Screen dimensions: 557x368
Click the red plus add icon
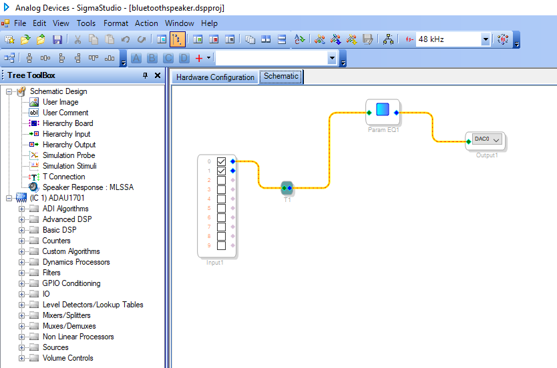coord(199,58)
